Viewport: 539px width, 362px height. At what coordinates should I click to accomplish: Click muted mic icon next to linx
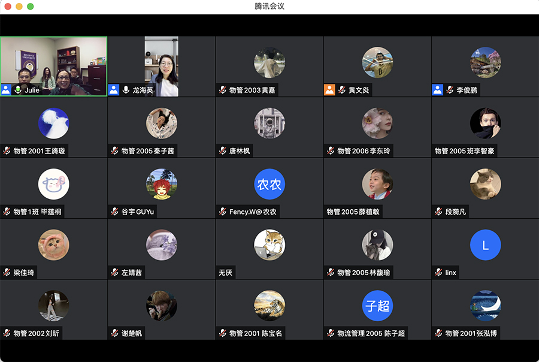tap(438, 273)
